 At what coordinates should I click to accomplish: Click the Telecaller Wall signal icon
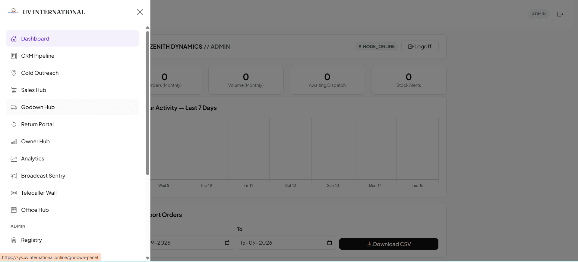[14, 193]
